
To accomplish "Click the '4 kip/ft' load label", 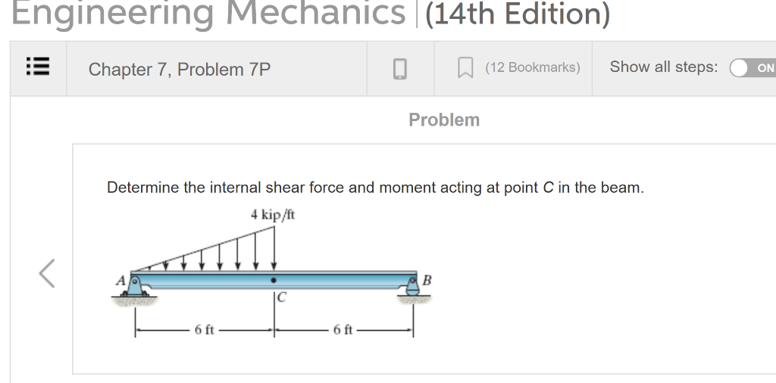I will click(x=273, y=215).
